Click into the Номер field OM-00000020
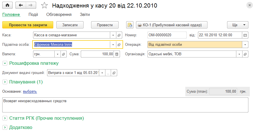 tap(167, 35)
